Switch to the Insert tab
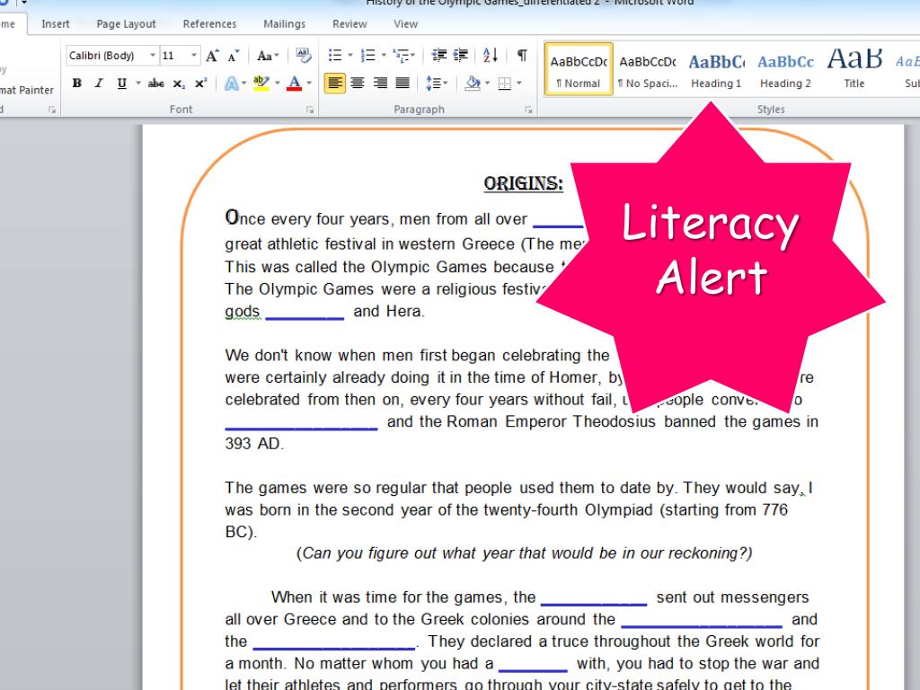Viewport: 920px width, 690px height. (x=55, y=24)
